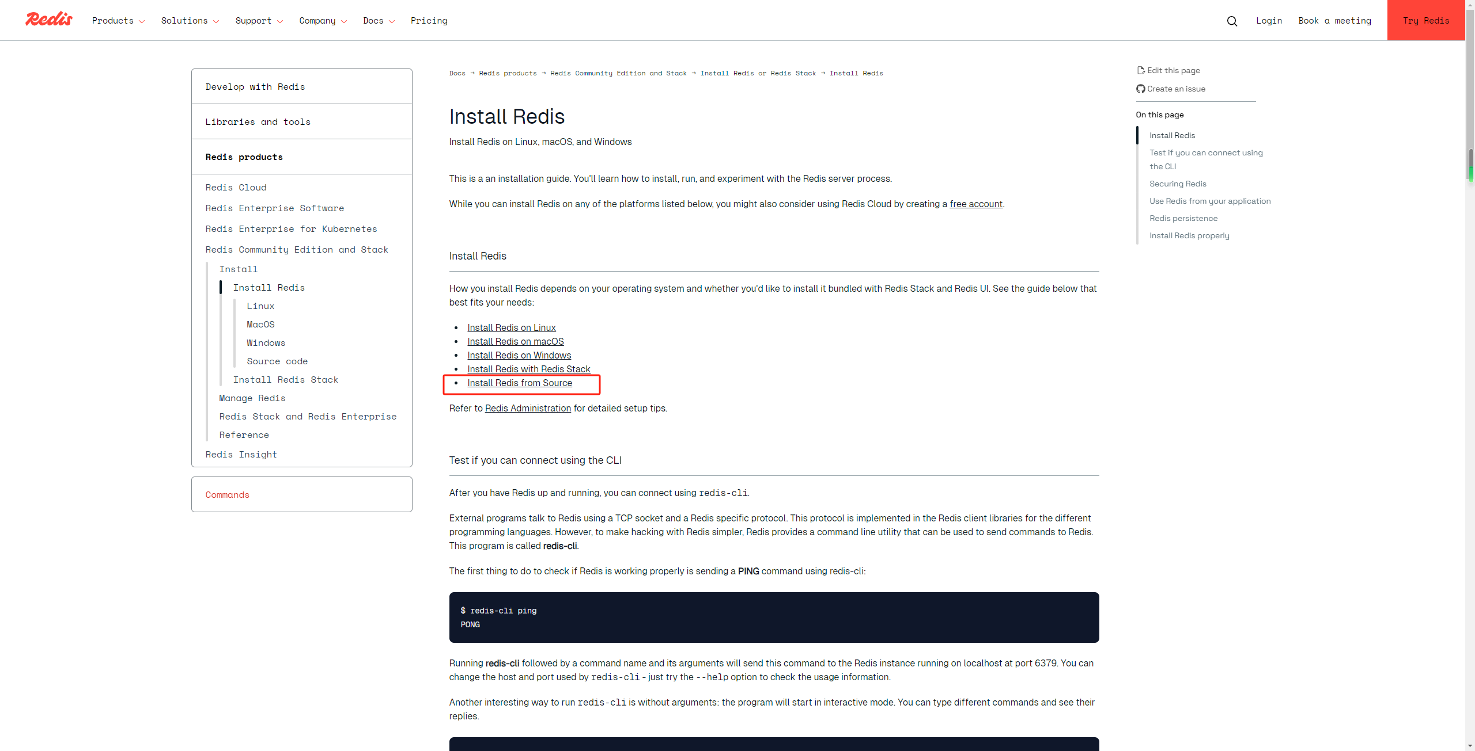This screenshot has width=1475, height=751.
Task: Click the Redis logo in the header
Action: click(x=49, y=20)
